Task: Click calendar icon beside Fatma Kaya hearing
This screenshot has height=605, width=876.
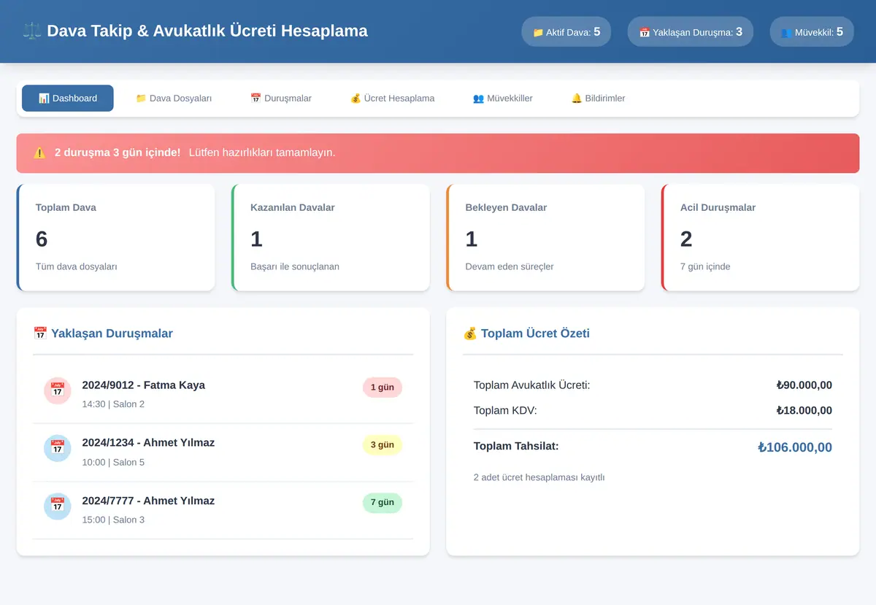Action: coord(58,390)
